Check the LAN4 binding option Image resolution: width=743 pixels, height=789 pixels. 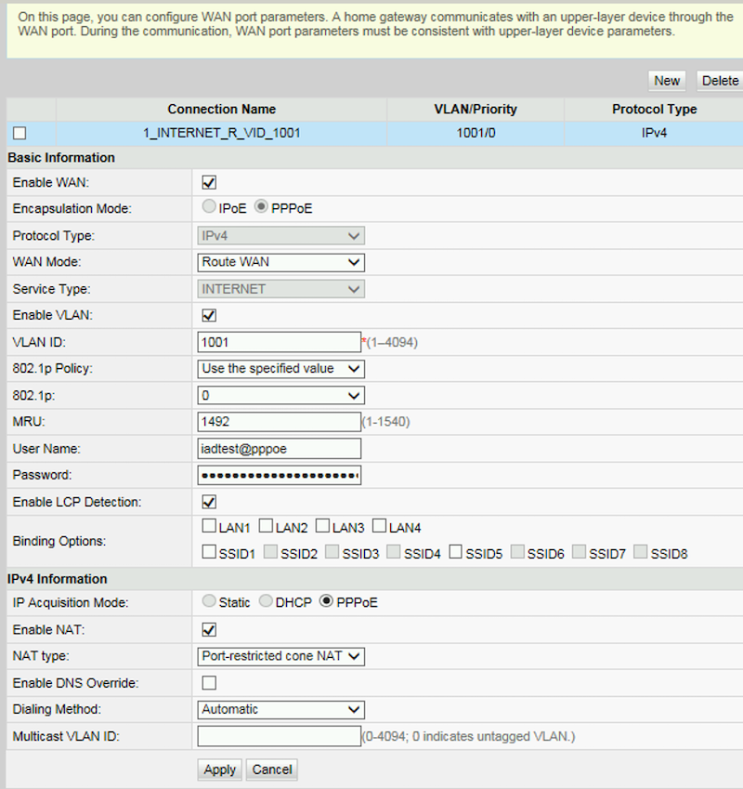tap(380, 526)
